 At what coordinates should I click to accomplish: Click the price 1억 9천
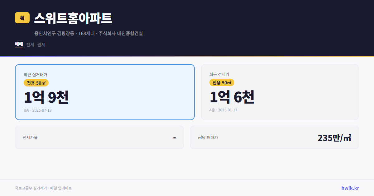click(46, 97)
